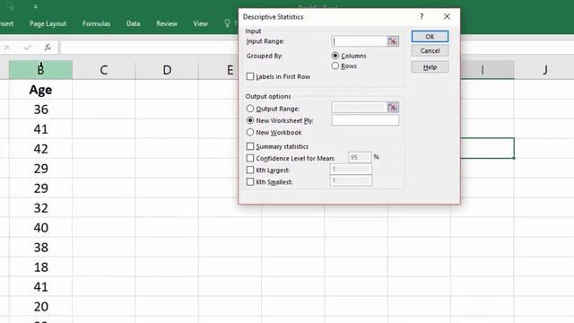This screenshot has width=574, height=323.
Task: Click the cell containing 20
Action: coord(40,307)
